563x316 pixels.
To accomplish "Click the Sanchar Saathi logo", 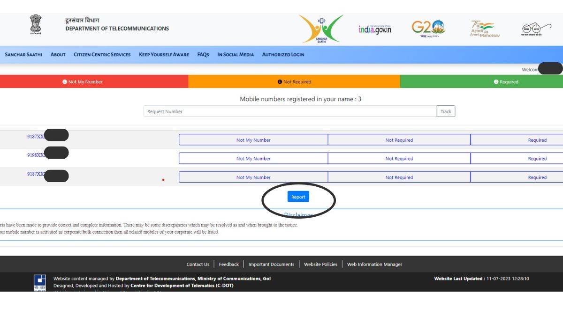I will click(x=321, y=29).
